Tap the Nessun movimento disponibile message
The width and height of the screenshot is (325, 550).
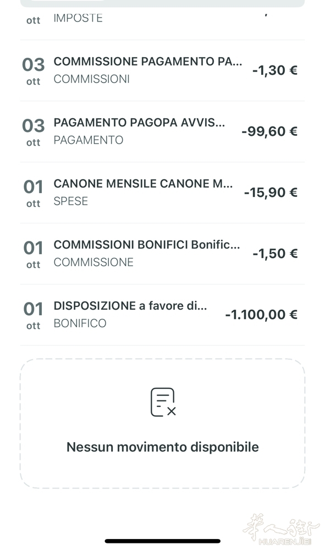163,447
